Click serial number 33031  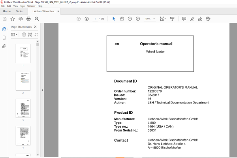coord(152,130)
